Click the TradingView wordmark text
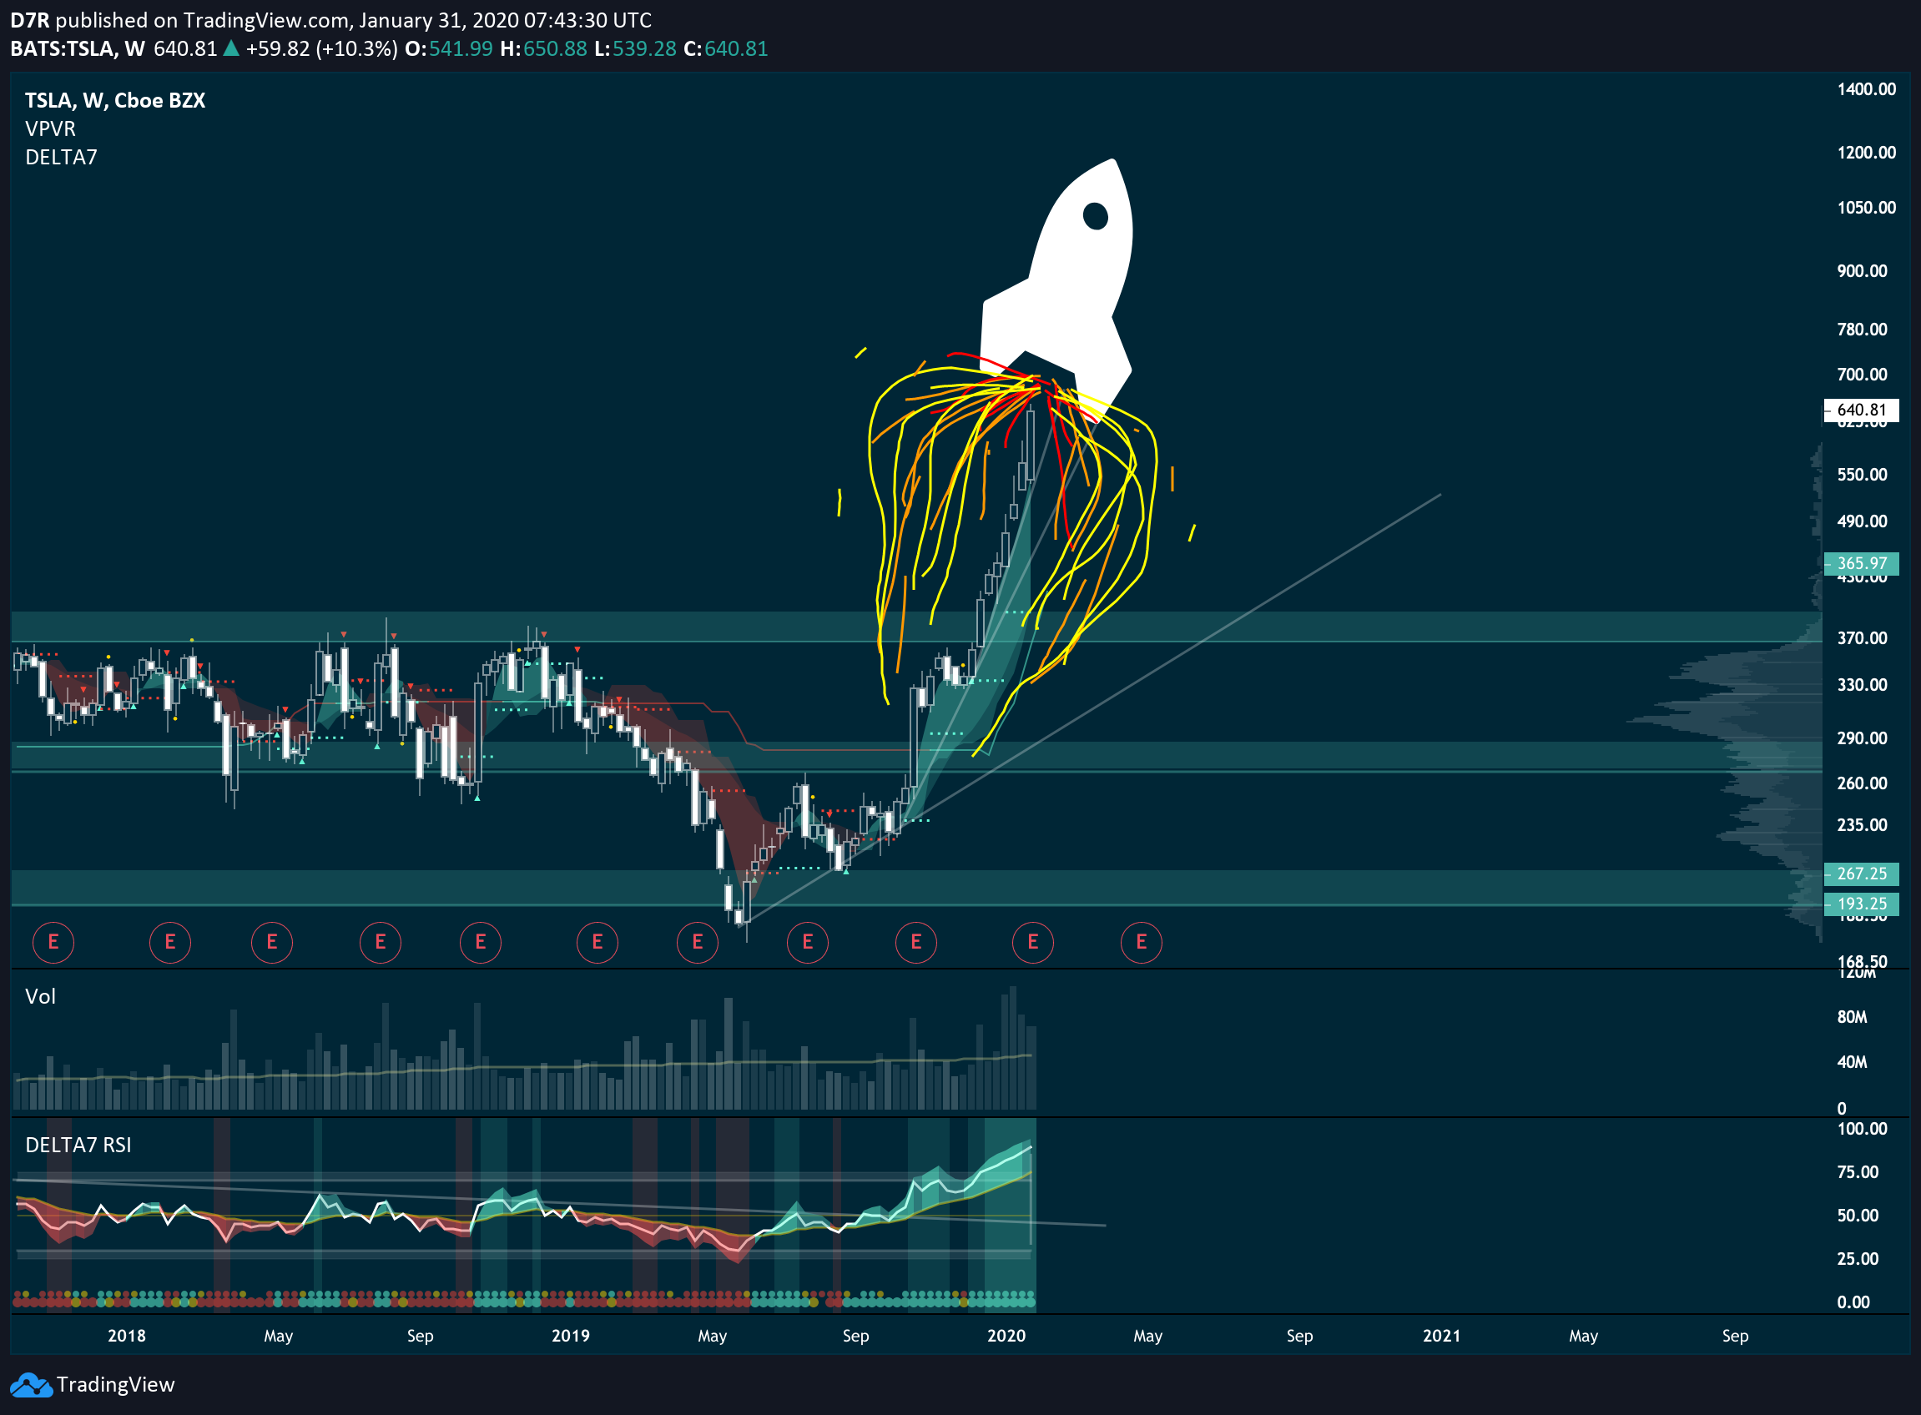The width and height of the screenshot is (1921, 1415). pos(116,1385)
